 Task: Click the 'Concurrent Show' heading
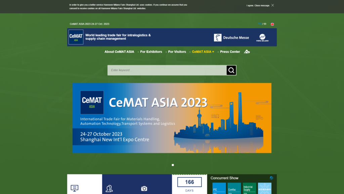pyautogui.click(x=224, y=178)
